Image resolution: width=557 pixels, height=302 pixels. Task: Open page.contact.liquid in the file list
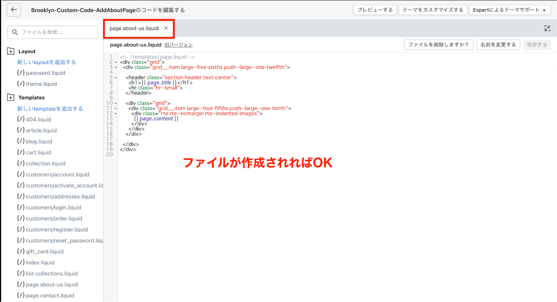point(50,295)
